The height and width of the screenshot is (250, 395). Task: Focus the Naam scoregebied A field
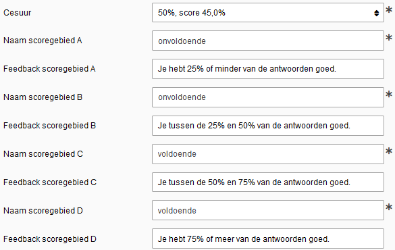pyautogui.click(x=268, y=41)
